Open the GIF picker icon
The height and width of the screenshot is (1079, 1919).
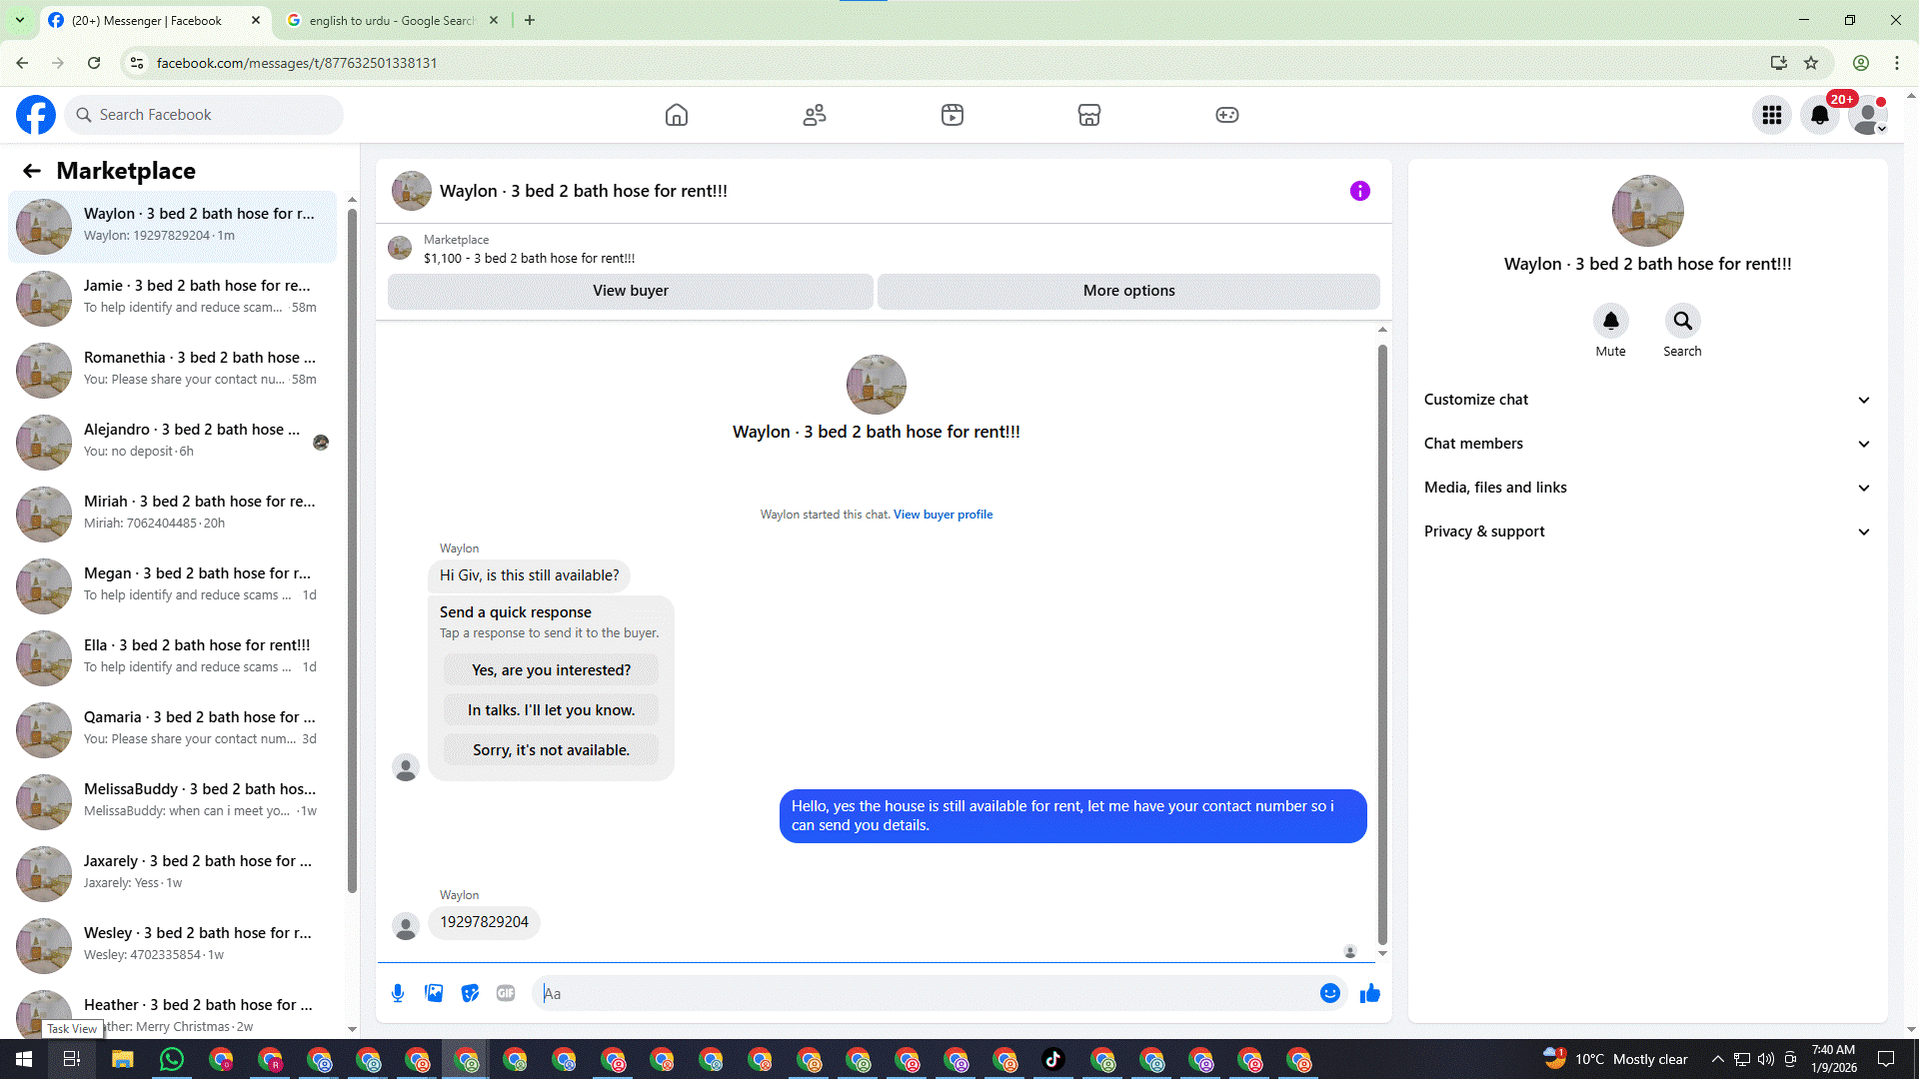click(x=506, y=993)
